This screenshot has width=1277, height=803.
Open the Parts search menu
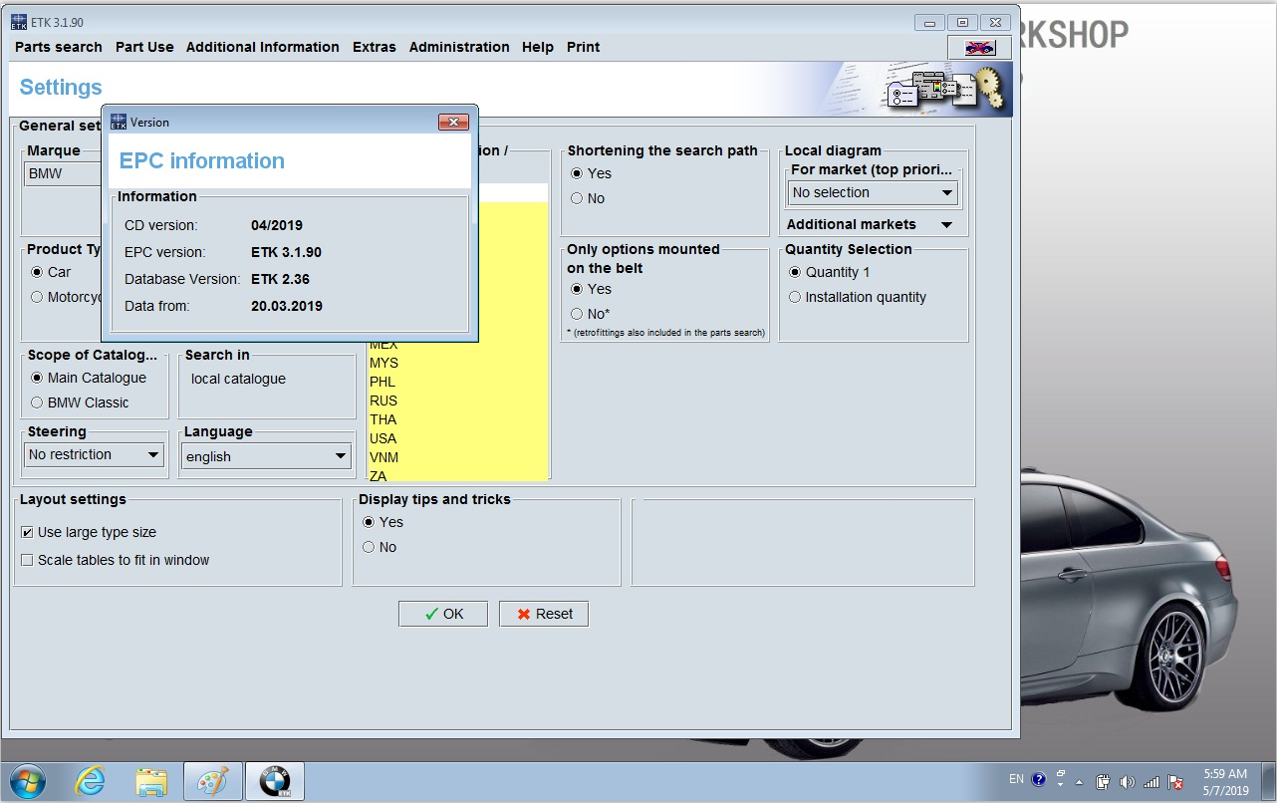[58, 47]
